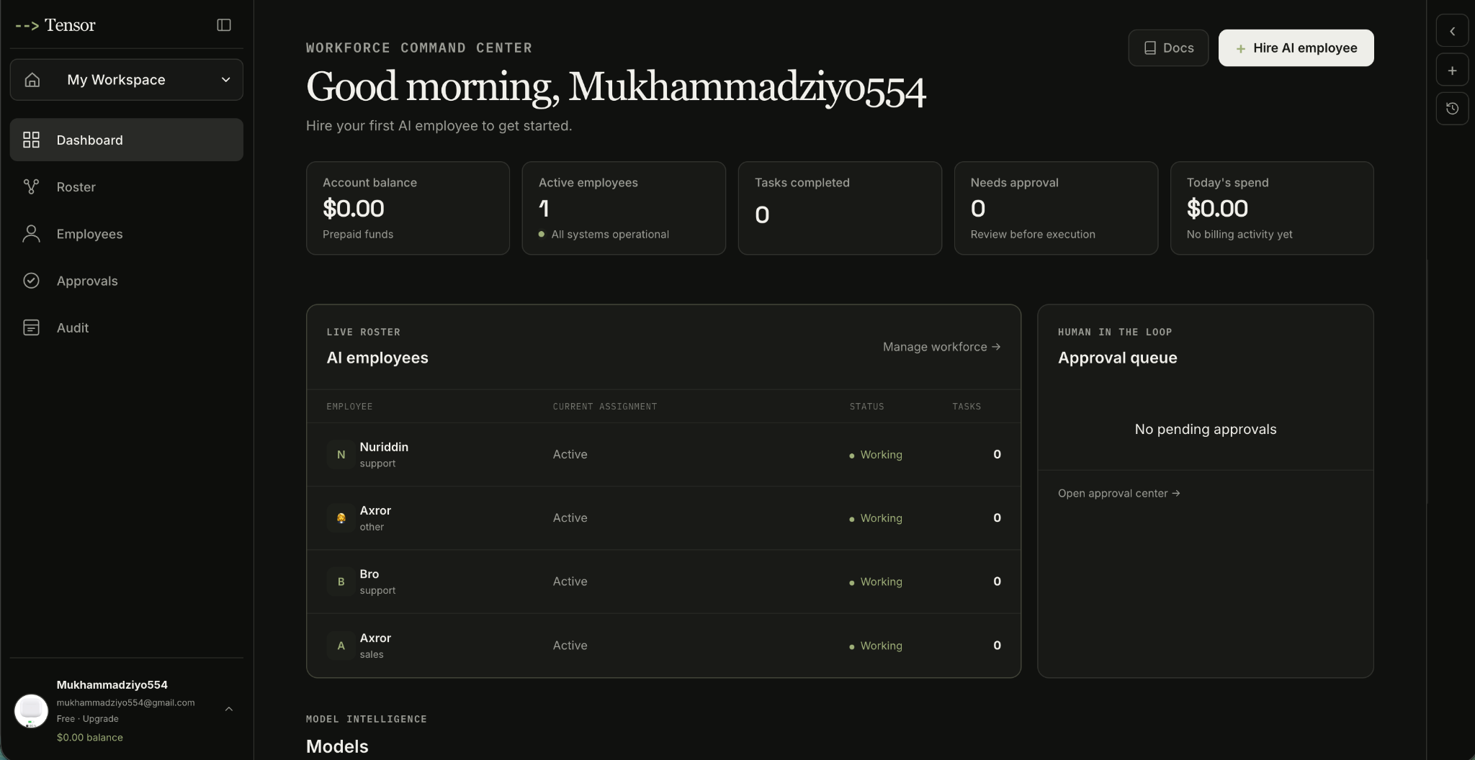Click the Needs approval card
The height and width of the screenshot is (760, 1475).
(x=1056, y=208)
